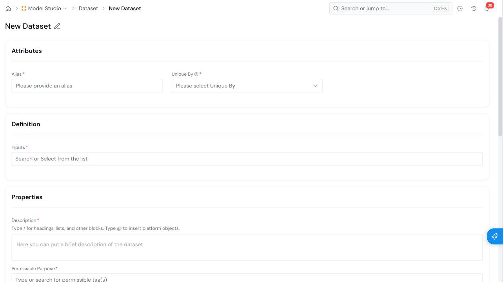Image resolution: width=503 pixels, height=282 pixels.
Task: Open history icon with counterclockwise arrow
Action: tap(474, 8)
